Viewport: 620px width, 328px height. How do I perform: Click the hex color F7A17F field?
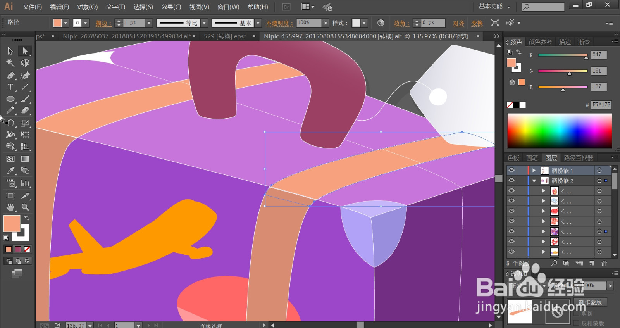tap(601, 105)
